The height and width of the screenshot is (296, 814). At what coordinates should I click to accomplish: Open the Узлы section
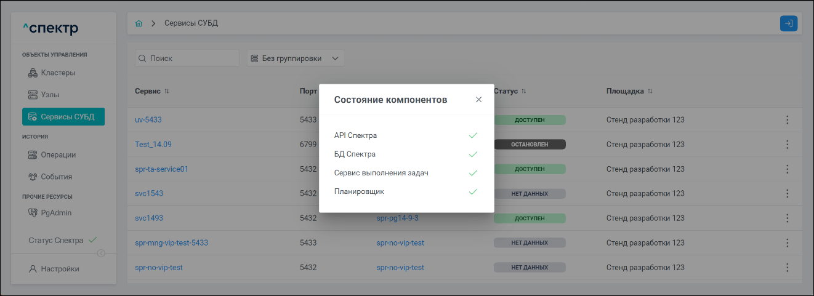[x=50, y=95]
